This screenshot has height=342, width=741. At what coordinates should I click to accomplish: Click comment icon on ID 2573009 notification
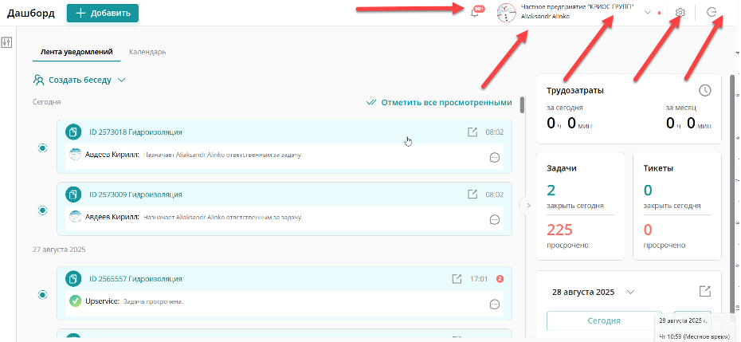tap(494, 219)
